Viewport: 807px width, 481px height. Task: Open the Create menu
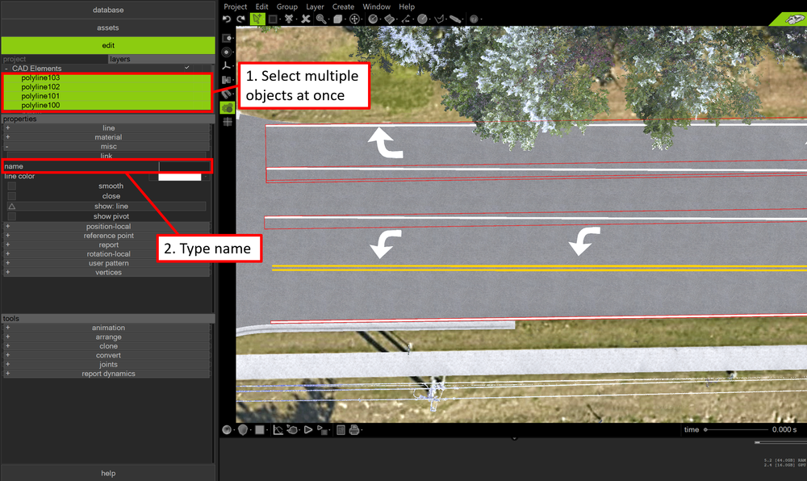(343, 6)
